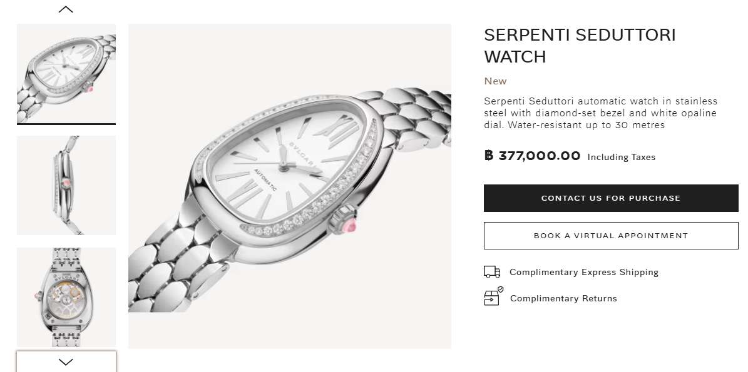The image size is (748, 372).
Task: Open Complimentary Express Shipping details
Action: [583, 272]
